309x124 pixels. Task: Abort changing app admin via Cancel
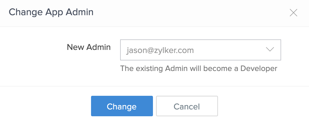coord(187,106)
